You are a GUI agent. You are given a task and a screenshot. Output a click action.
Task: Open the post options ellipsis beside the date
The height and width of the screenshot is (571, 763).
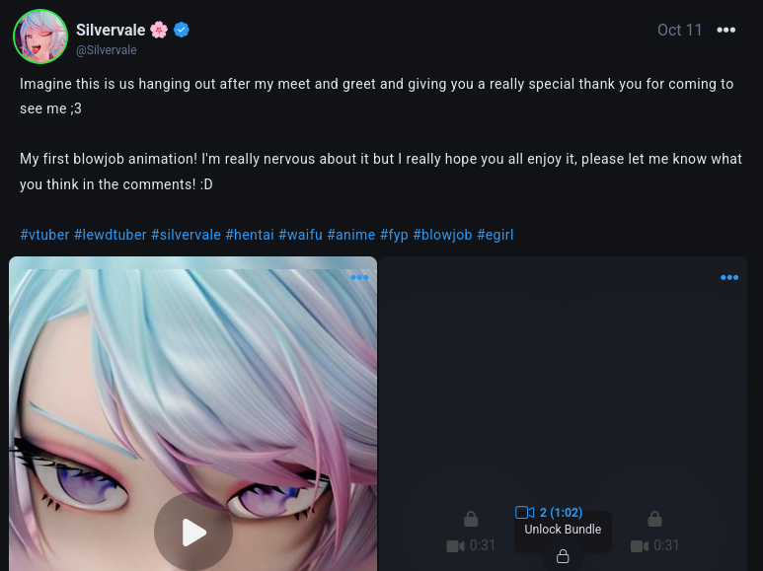tap(726, 31)
